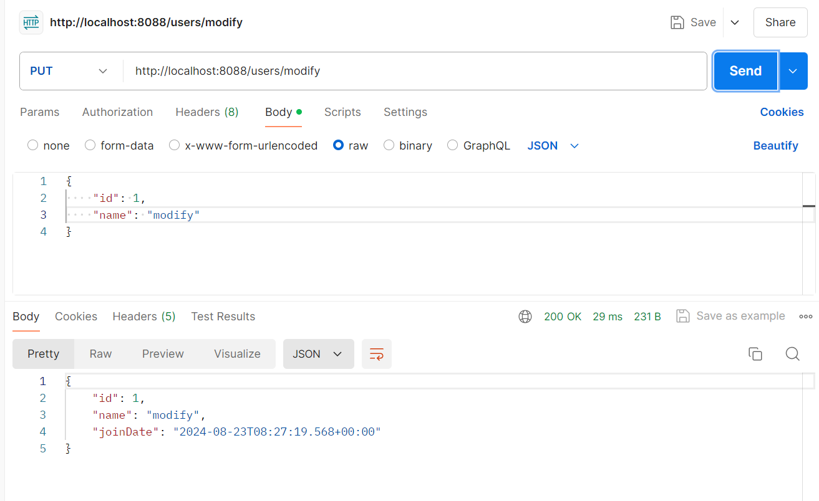Click the request URL input field

415,71
